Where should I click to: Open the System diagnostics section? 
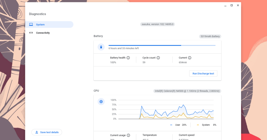(x=49, y=24)
